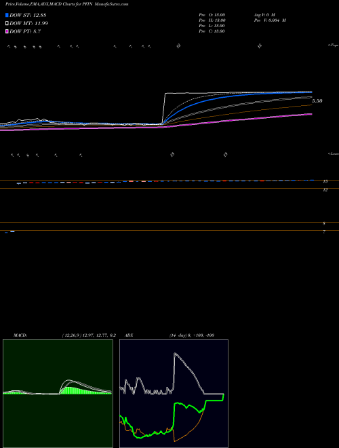Click the 'Pre L: 13.00' low value
Screen dimensions: 339x448
pyautogui.click(x=212, y=26)
